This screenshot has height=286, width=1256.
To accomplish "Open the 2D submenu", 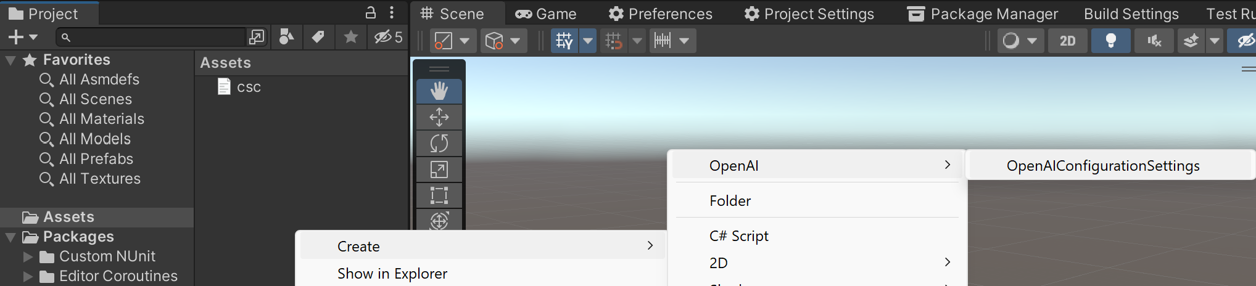I will (817, 263).
